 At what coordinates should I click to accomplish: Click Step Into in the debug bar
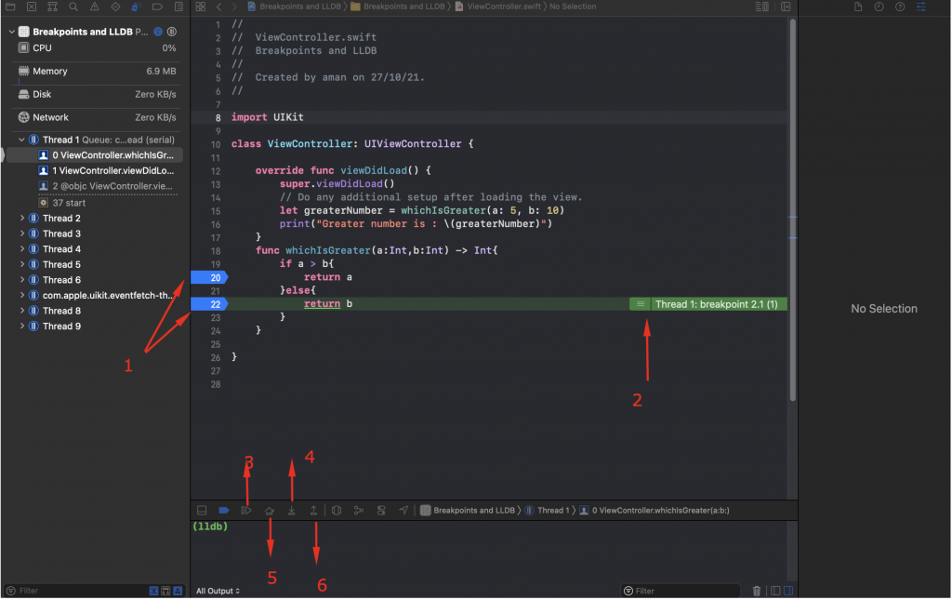292,510
